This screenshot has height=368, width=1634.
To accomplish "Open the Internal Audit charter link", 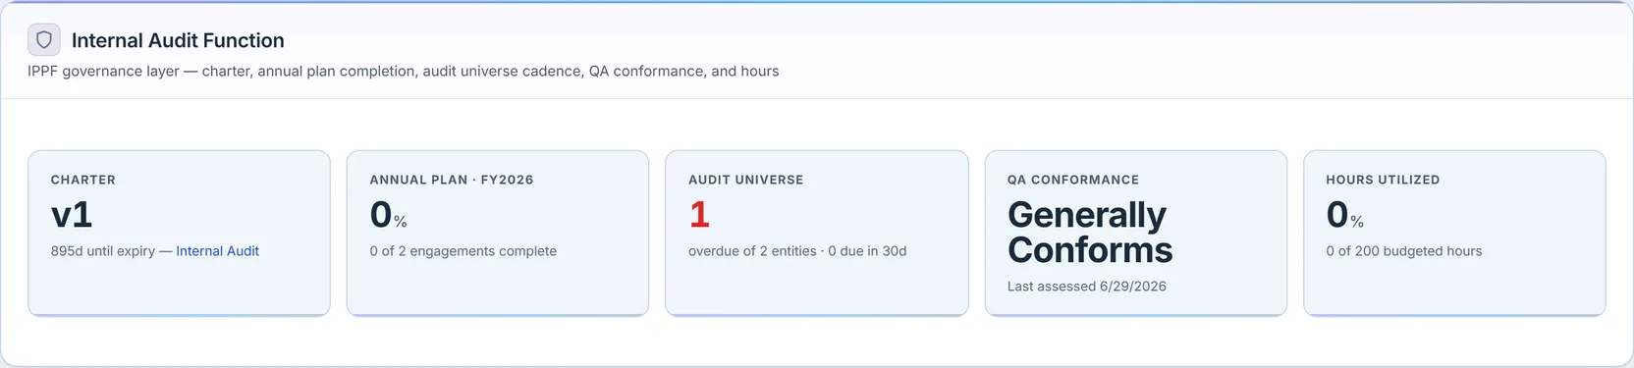I will tap(217, 251).
